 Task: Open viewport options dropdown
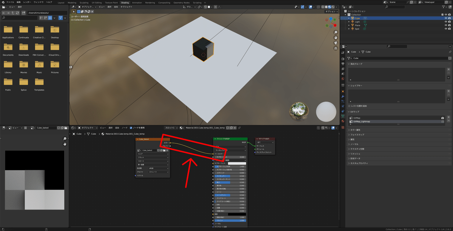click(x=331, y=11)
